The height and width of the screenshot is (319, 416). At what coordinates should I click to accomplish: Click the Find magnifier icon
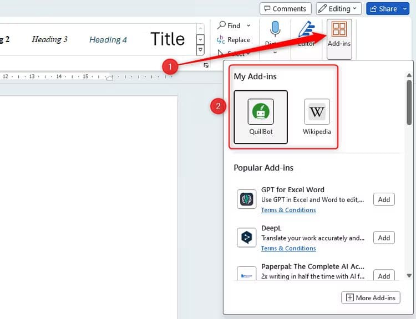click(221, 25)
